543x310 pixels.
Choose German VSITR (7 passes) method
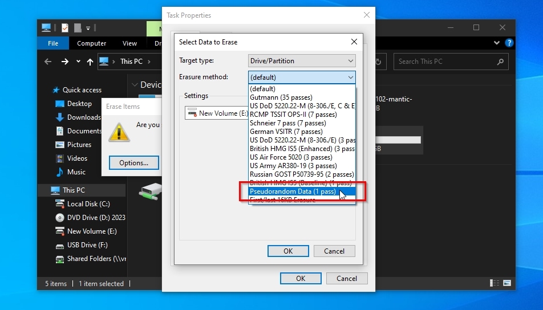click(302, 132)
